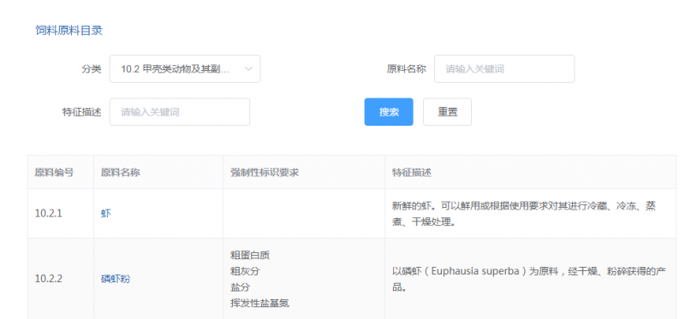
Task: Click the 盐分 requirement text
Action: 240,287
